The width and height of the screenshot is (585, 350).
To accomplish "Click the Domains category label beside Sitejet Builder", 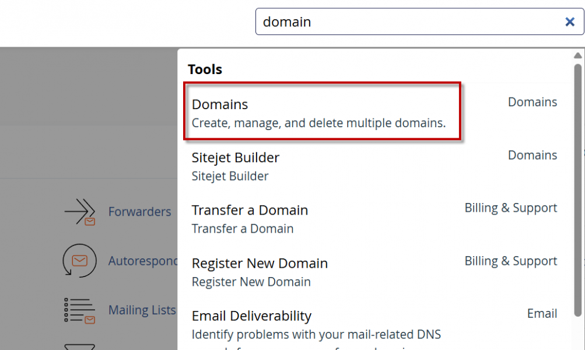I will [x=532, y=155].
